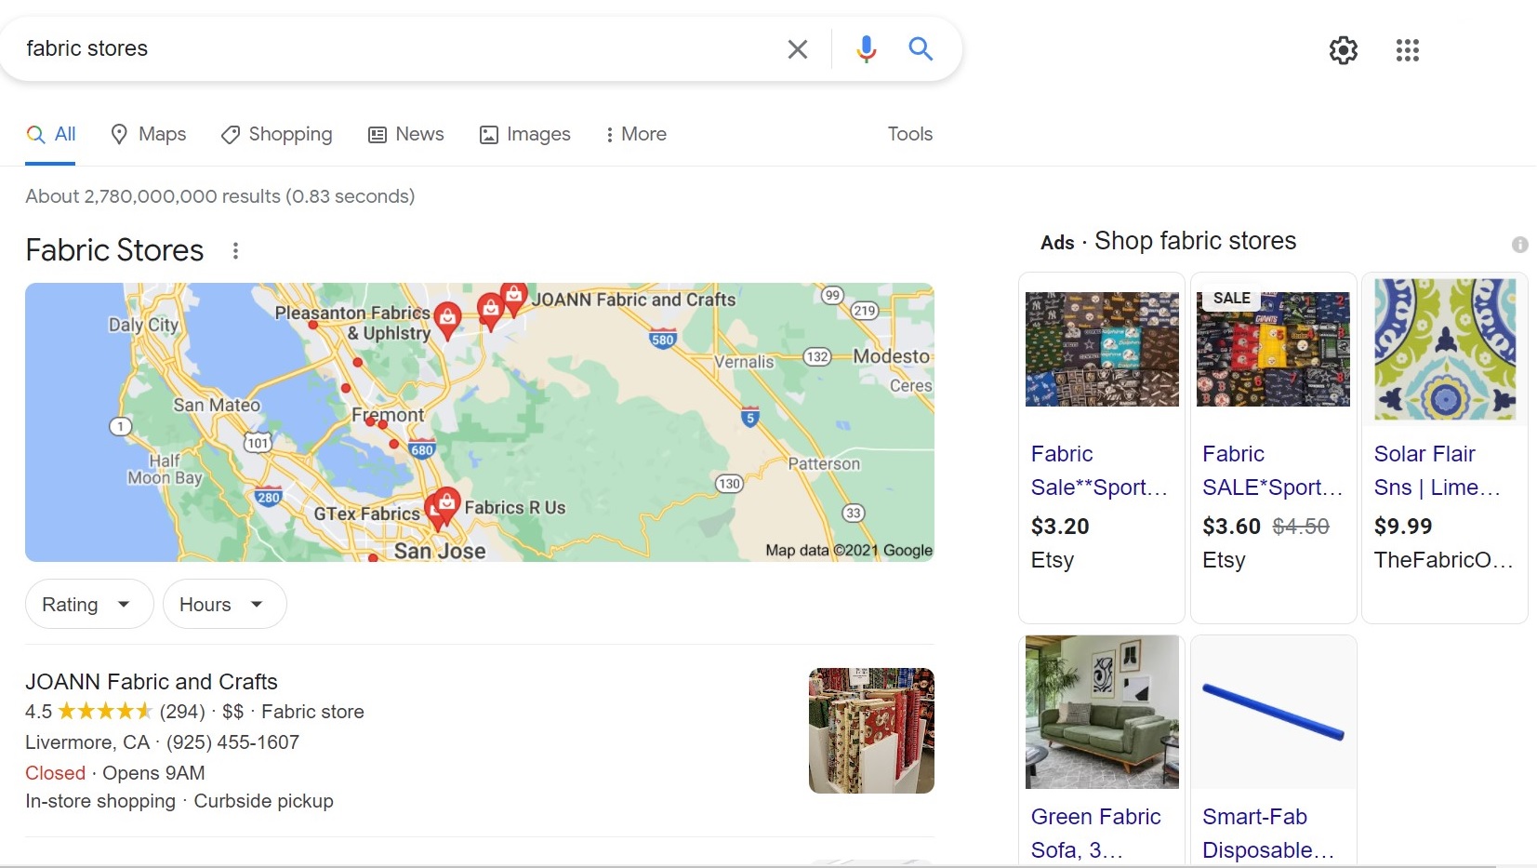The width and height of the screenshot is (1537, 868).
Task: Click the Fabrics R Us map pin
Action: (x=447, y=503)
